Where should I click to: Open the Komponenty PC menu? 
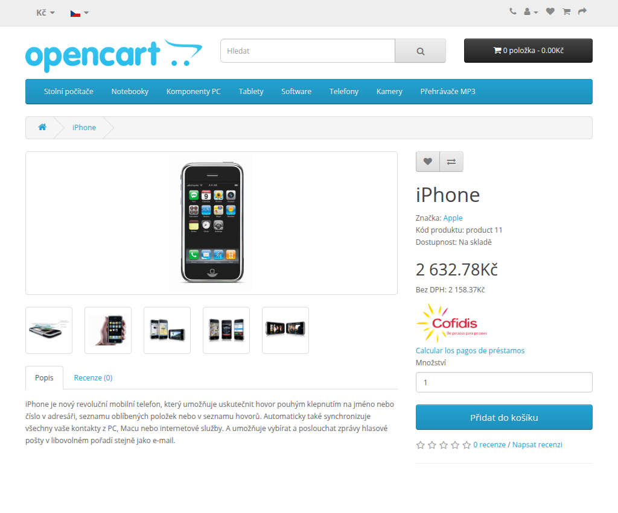pos(194,92)
